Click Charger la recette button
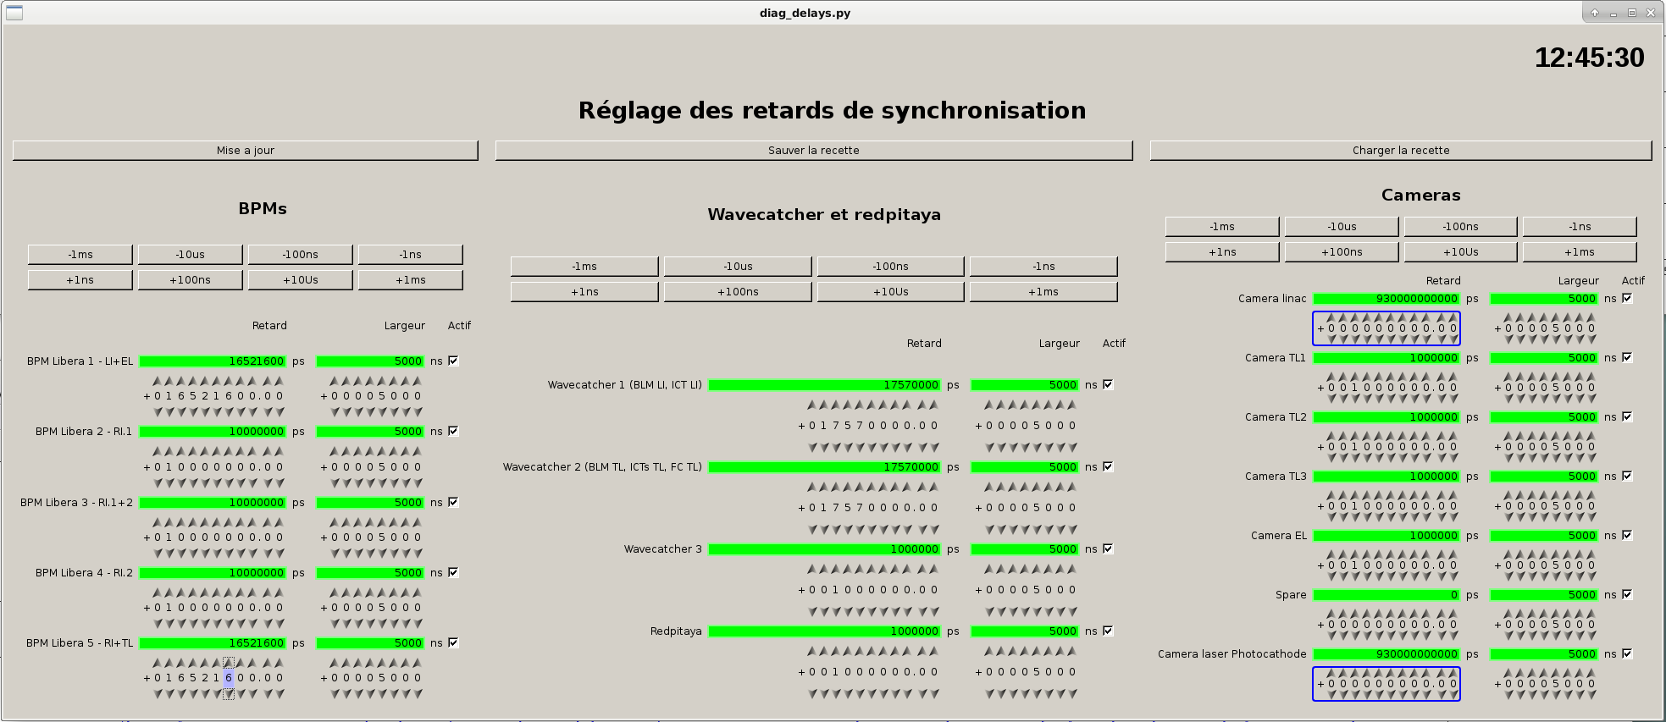 click(1400, 151)
